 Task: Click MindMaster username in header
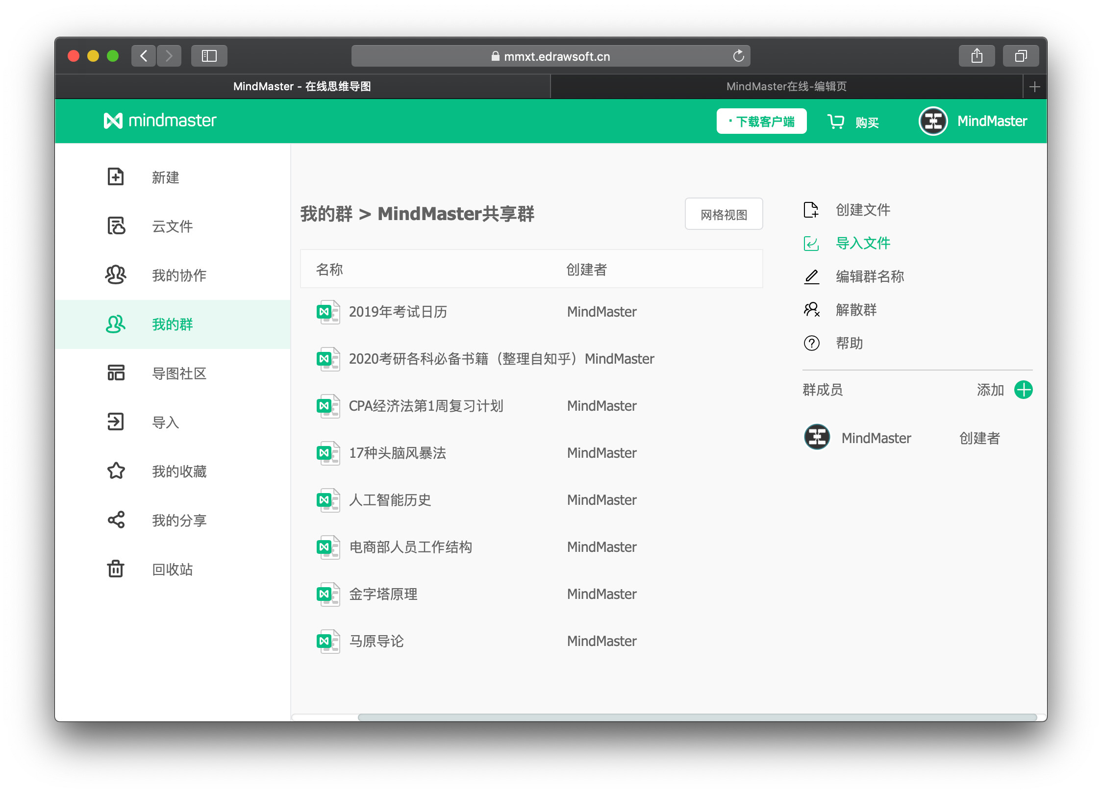pyautogui.click(x=992, y=121)
